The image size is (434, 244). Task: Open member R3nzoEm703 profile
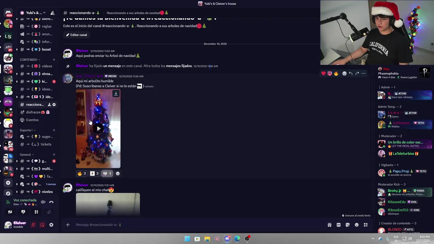(x=405, y=211)
